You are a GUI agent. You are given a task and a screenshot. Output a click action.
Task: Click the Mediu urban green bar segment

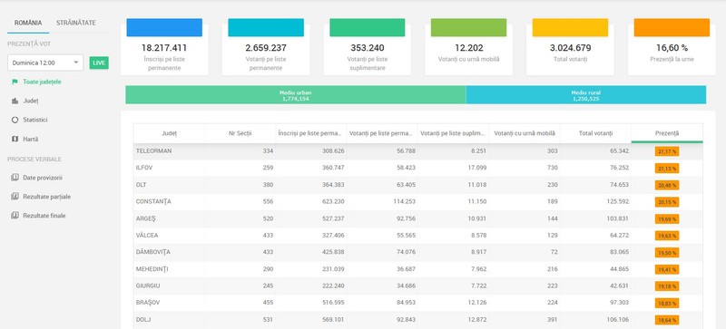[296, 95]
